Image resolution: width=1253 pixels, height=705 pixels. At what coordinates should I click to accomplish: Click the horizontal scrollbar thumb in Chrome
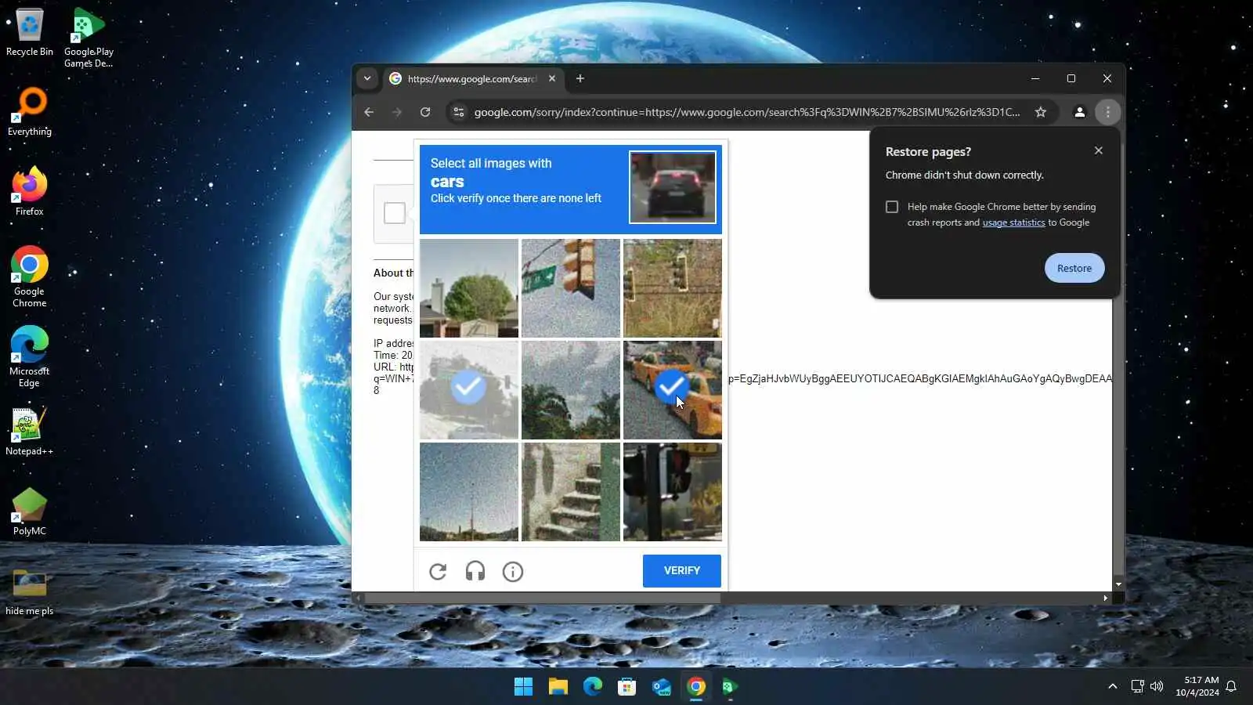543,598
